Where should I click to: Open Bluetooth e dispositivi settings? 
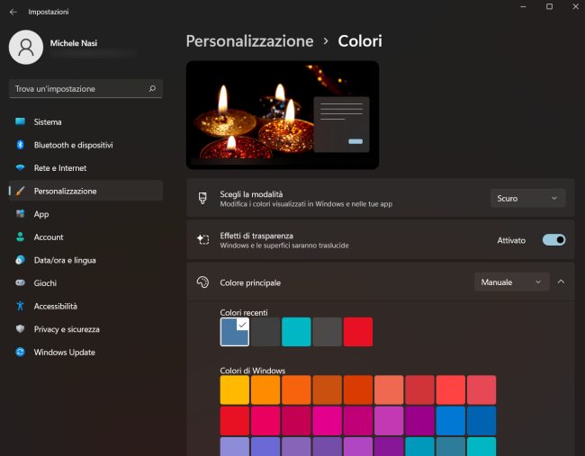[x=85, y=145]
